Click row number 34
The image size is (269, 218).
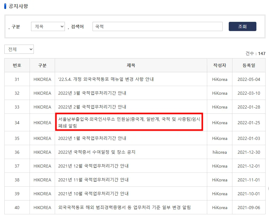[17, 123]
